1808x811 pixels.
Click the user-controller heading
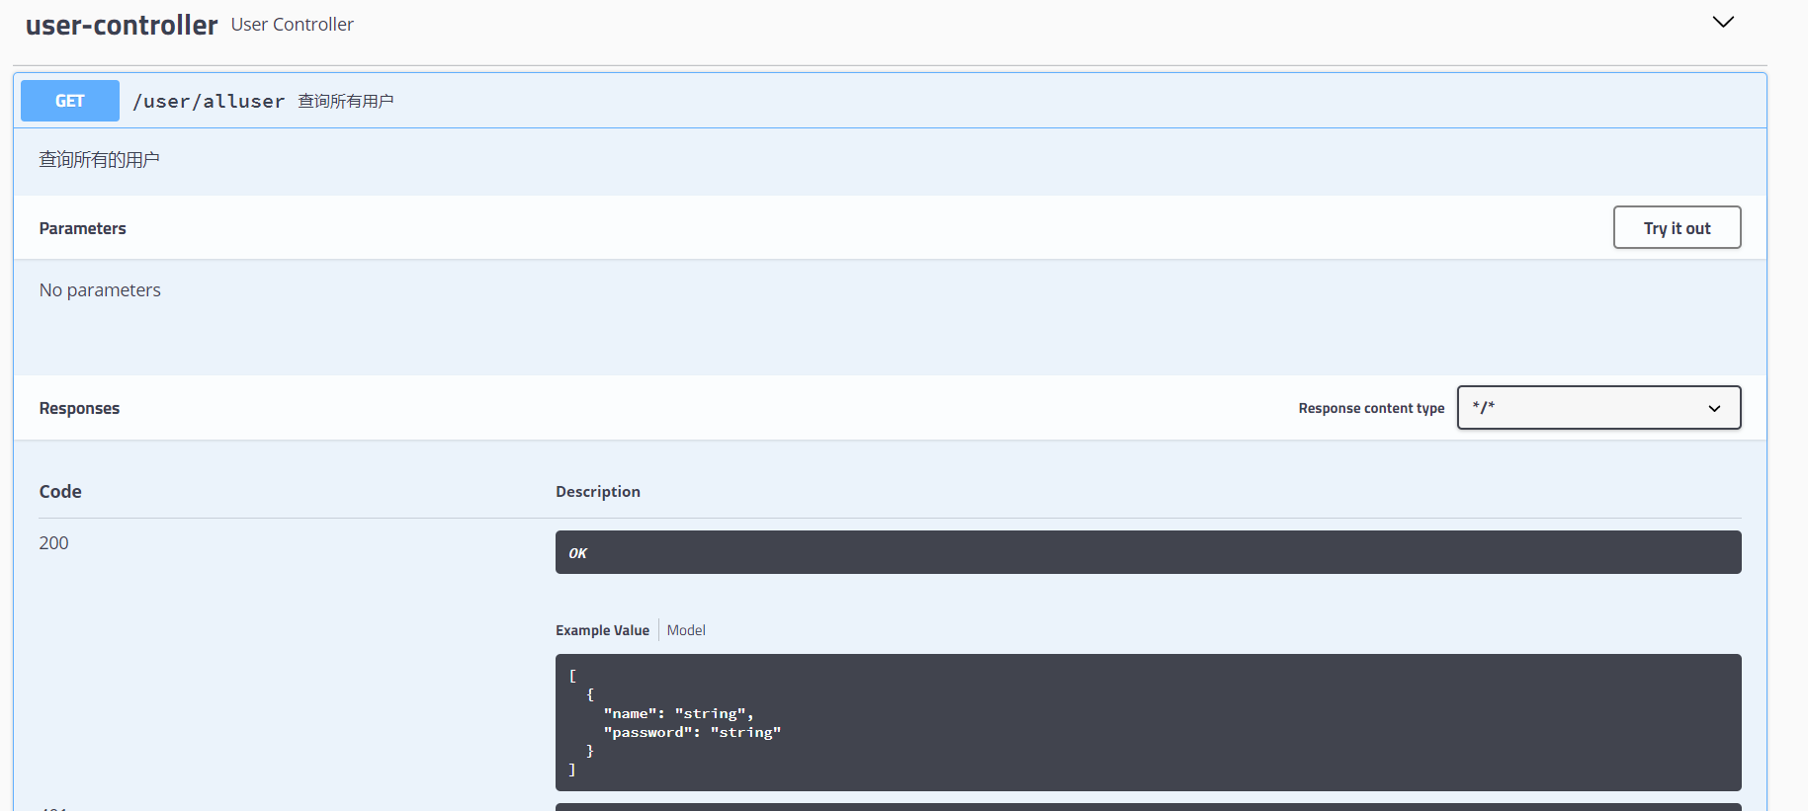[122, 25]
